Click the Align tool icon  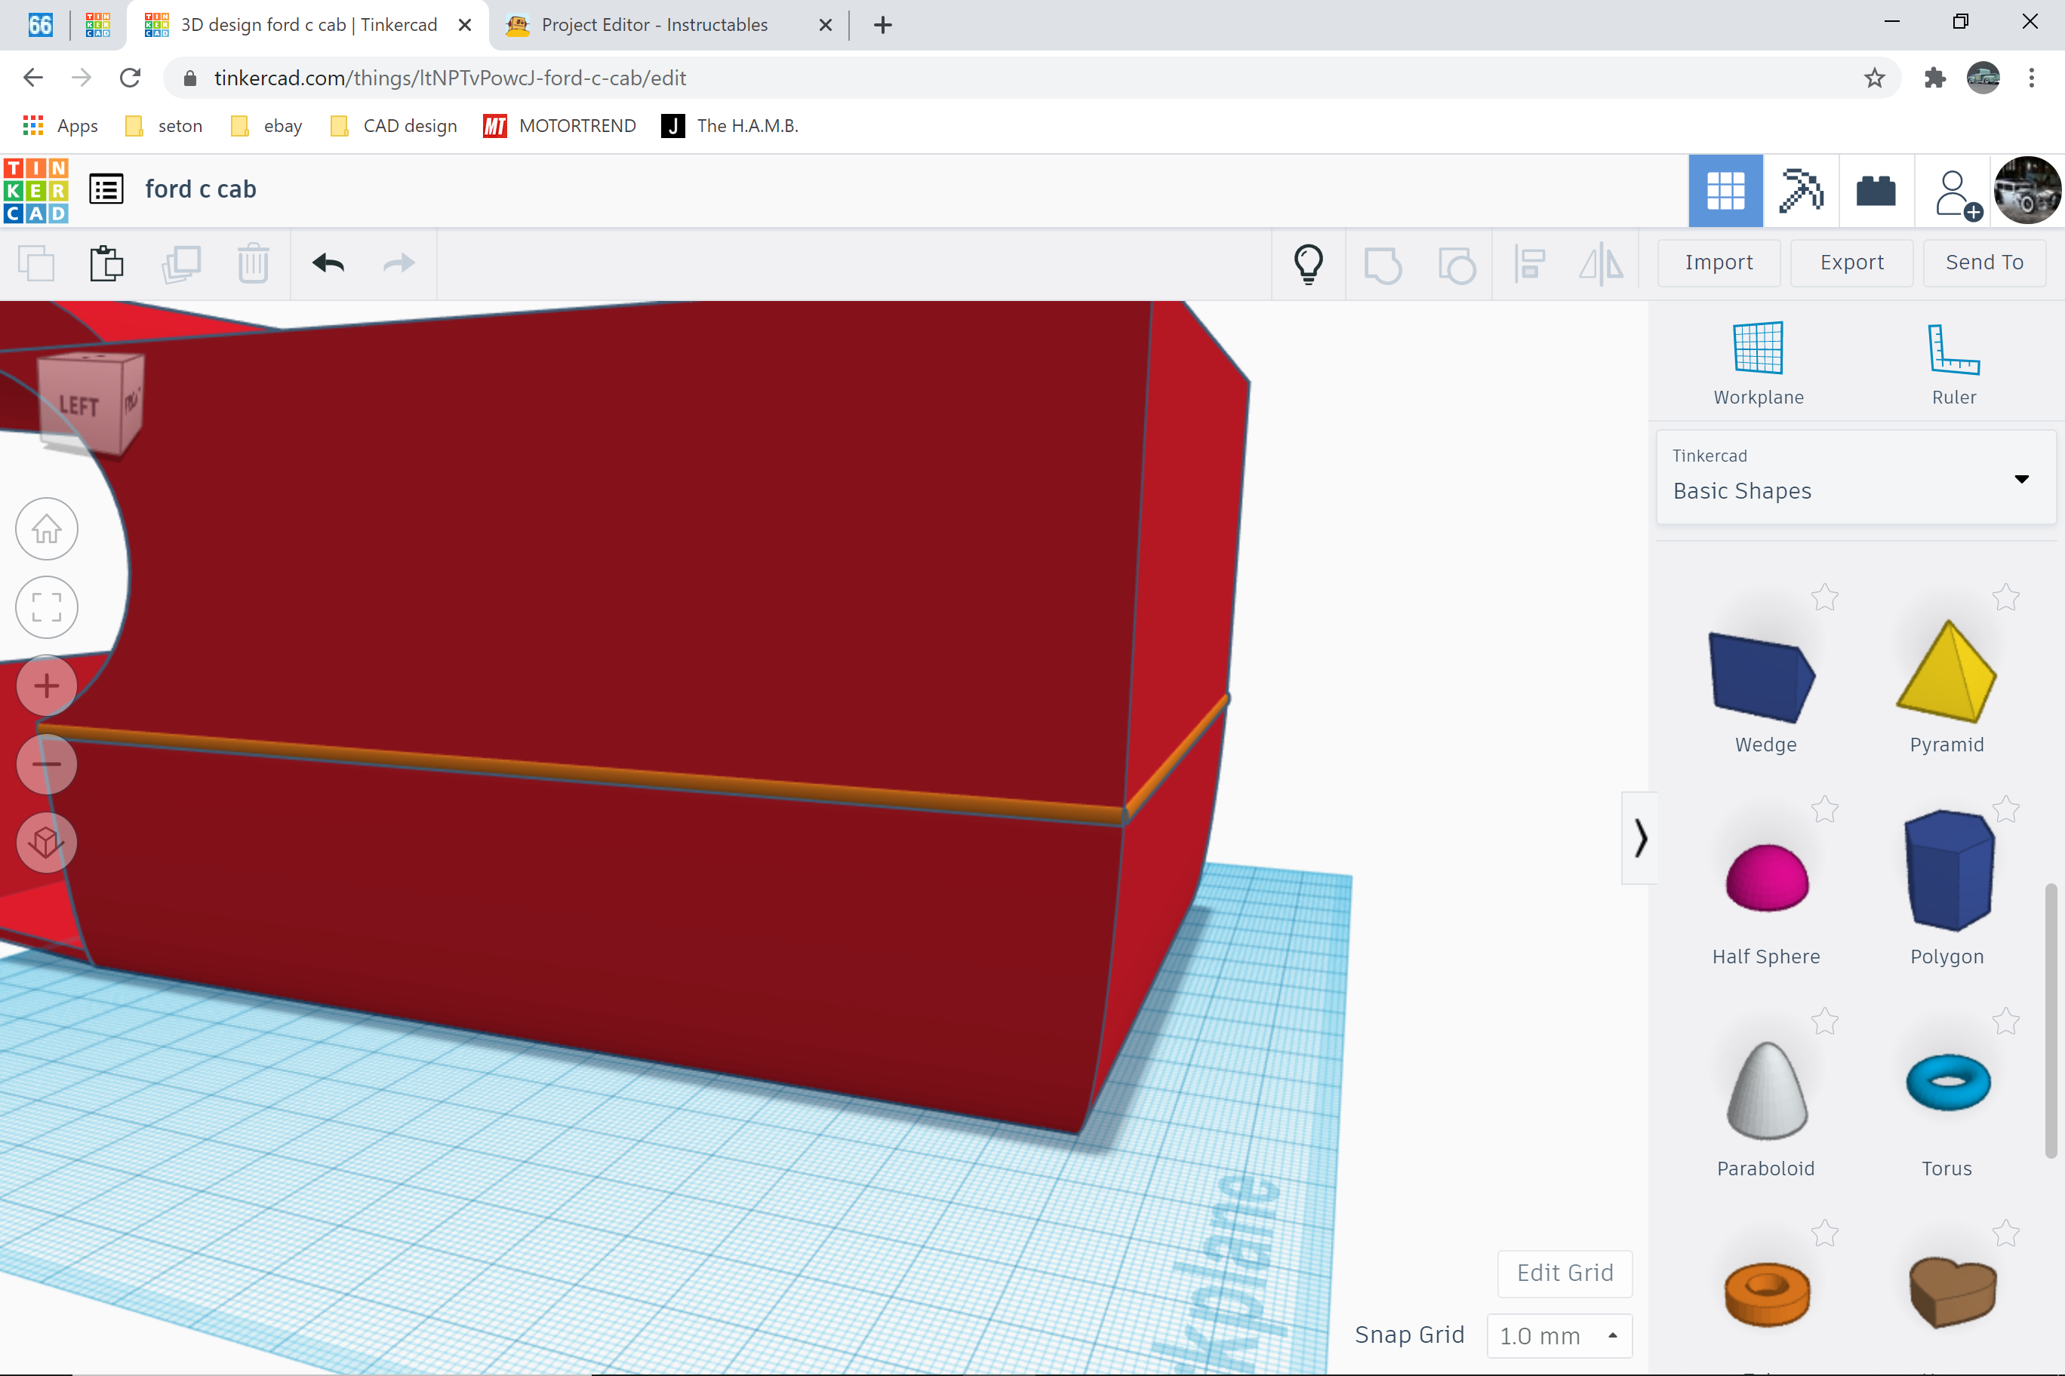[x=1529, y=263]
